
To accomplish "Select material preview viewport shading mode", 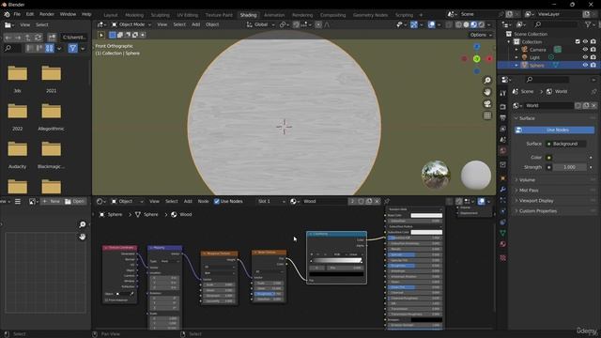I will pyautogui.click(x=473, y=24).
